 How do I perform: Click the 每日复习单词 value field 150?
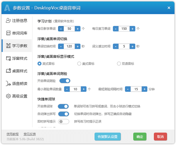(x=124, y=29)
